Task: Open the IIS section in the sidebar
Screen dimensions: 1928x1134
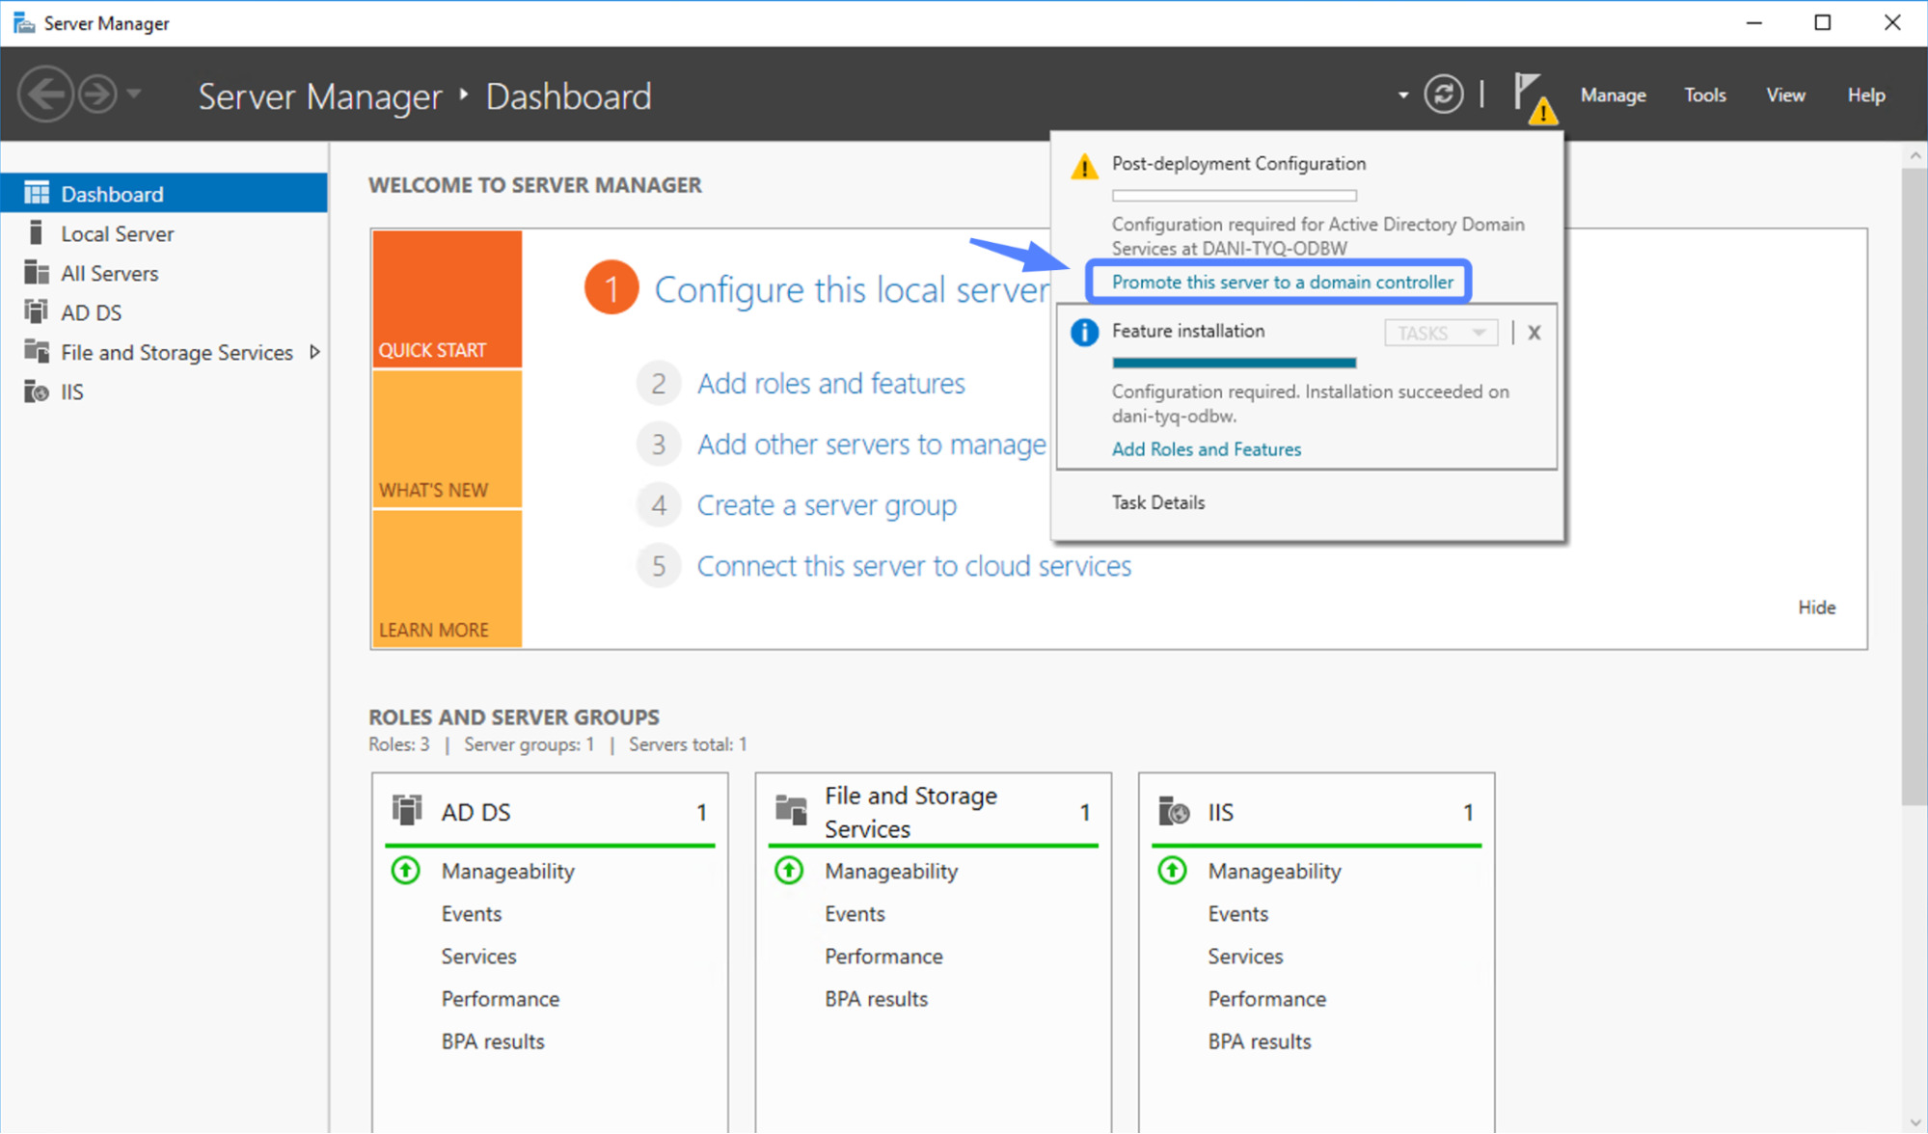Action: pos(71,391)
